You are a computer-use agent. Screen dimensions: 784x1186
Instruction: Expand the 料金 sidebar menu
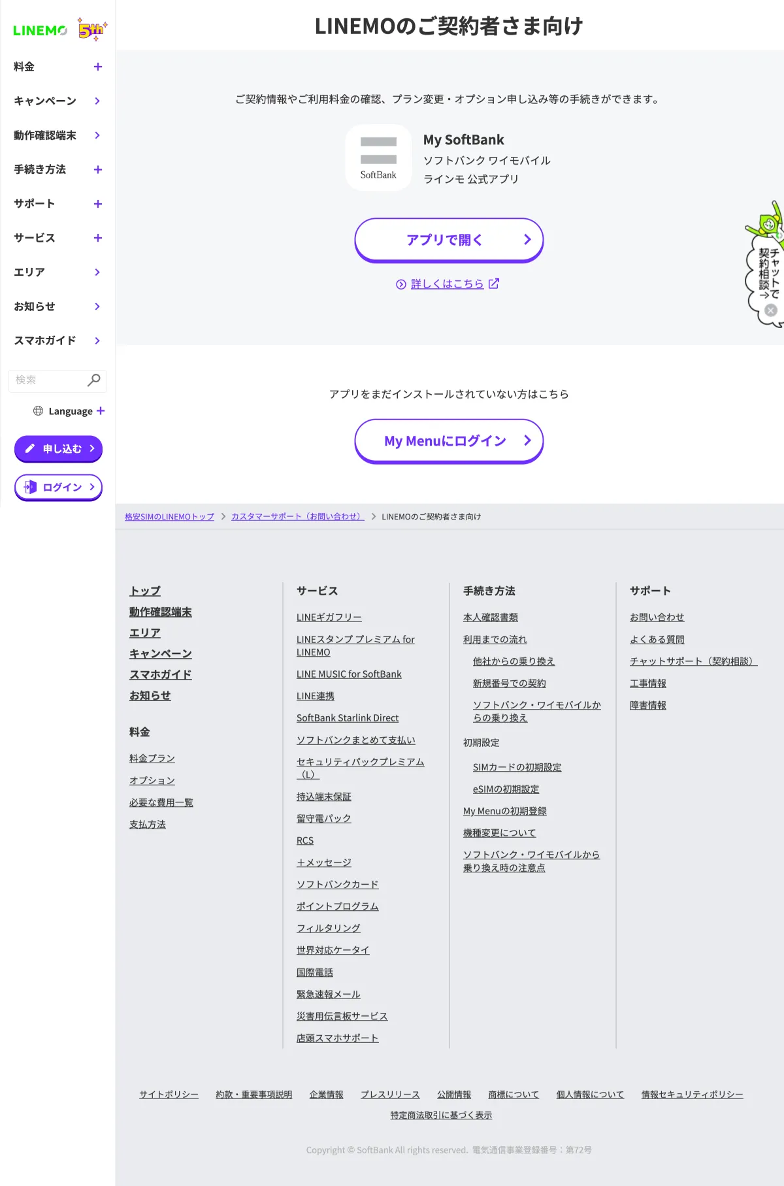pyautogui.click(x=98, y=67)
